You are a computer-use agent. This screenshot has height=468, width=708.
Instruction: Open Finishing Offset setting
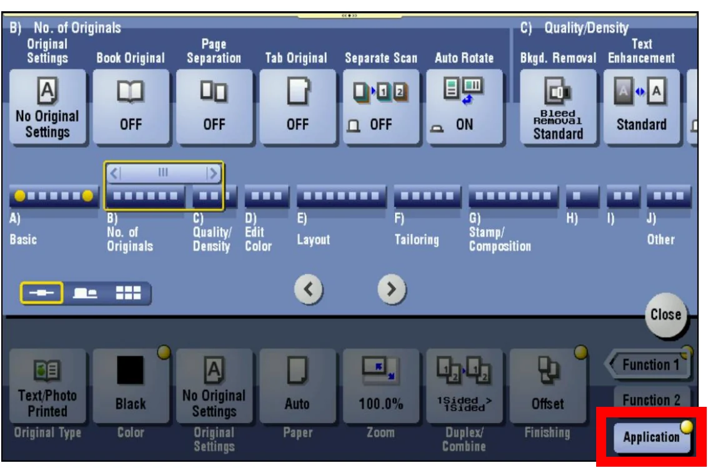(x=547, y=386)
